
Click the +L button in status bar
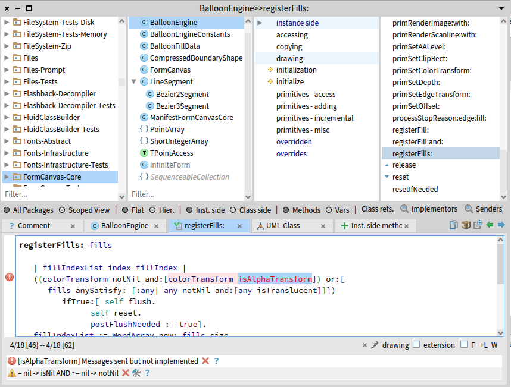pos(484,345)
